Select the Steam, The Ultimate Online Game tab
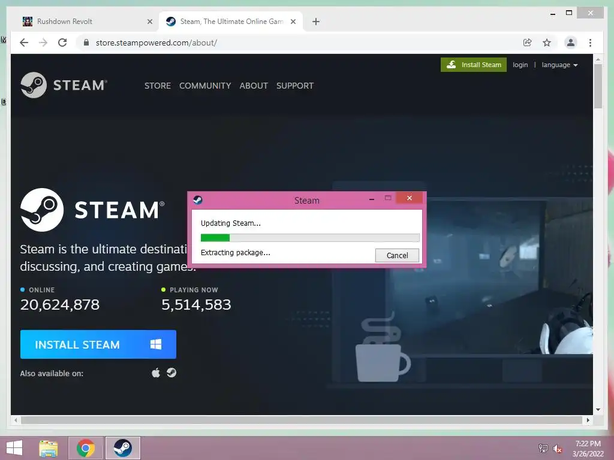The image size is (614, 460). coord(231,22)
